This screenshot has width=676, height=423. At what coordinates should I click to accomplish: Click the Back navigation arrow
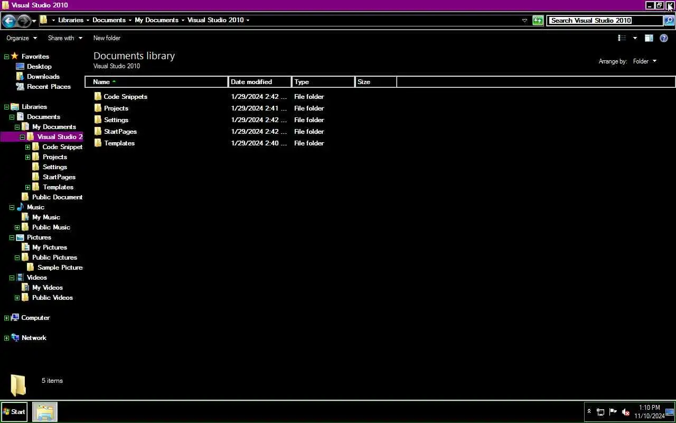point(9,21)
